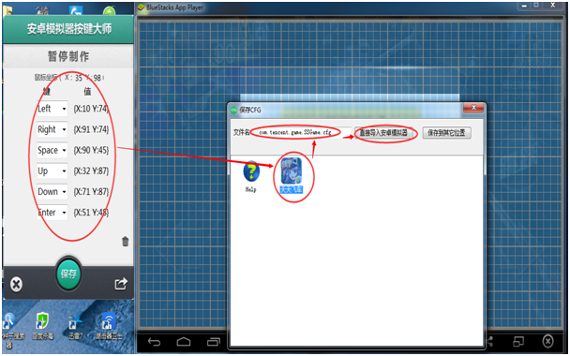570x356 pixels.
Task: Click the export share arrow icon
Action: pos(121,284)
